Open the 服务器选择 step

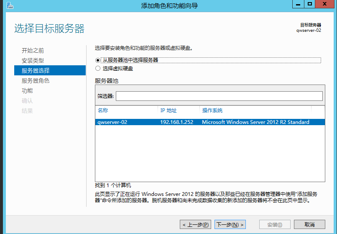[x=50, y=70]
